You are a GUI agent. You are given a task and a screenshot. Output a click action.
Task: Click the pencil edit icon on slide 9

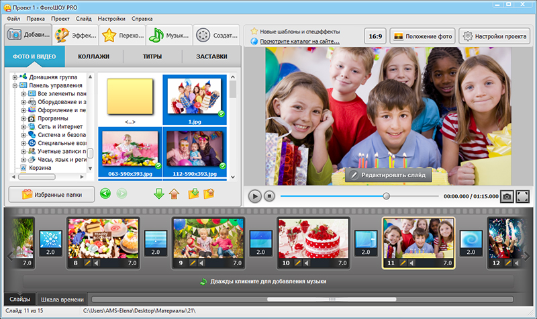coord(193,263)
